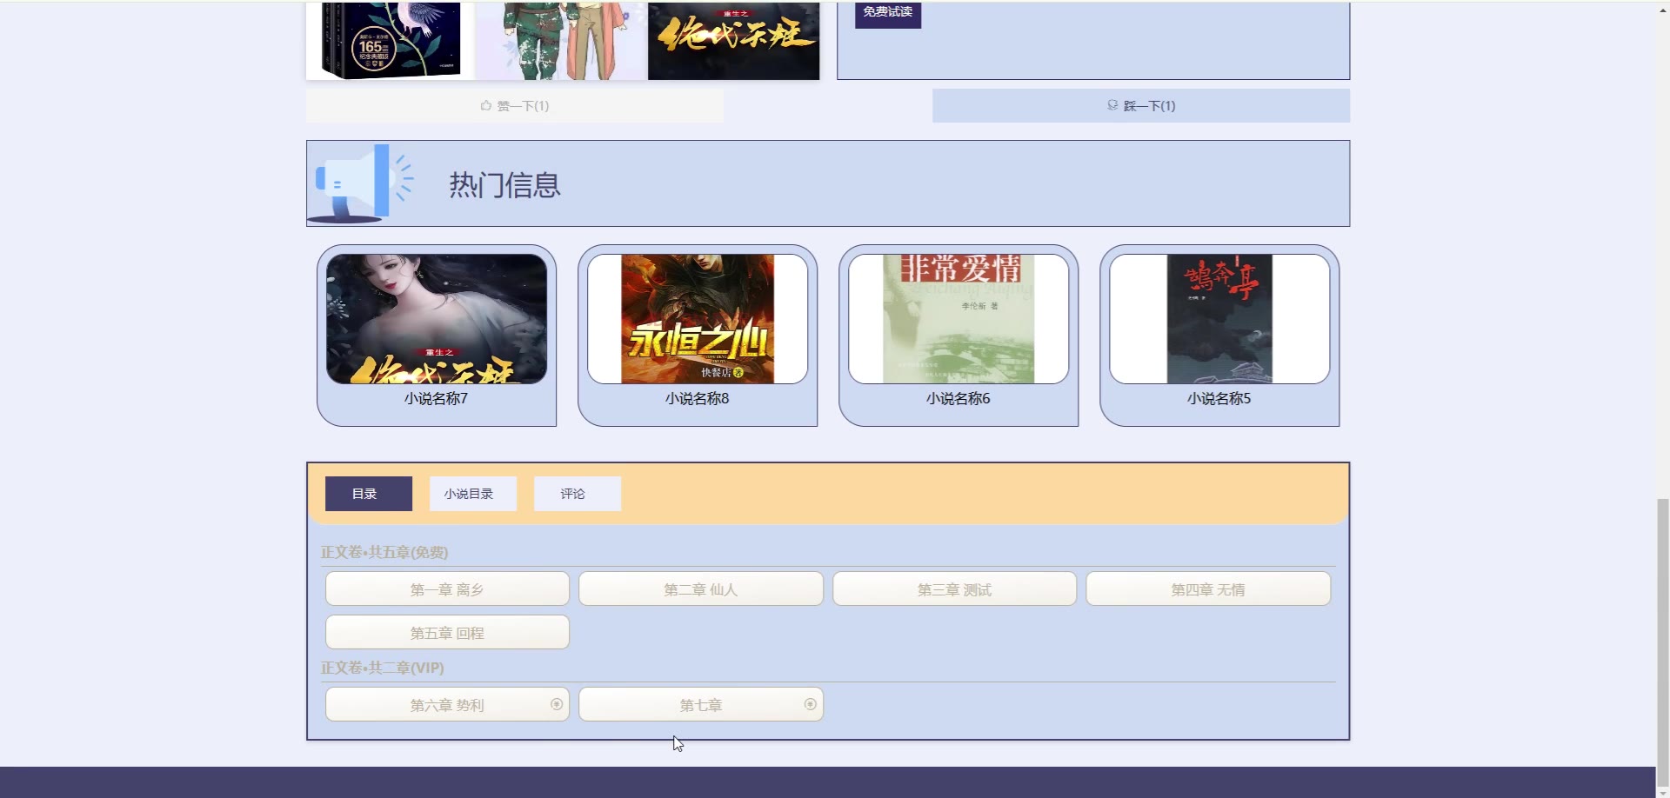1670x798 pixels.
Task: Click the 热门信息 heading text
Action: click(505, 184)
